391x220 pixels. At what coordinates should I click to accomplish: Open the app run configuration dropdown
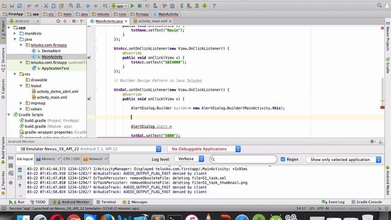[x=119, y=5]
